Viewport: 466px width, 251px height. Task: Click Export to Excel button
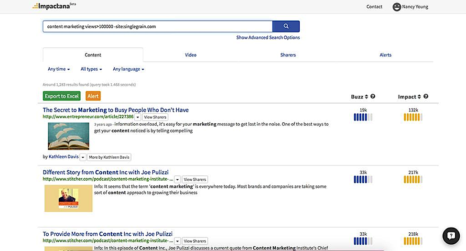[62, 96]
